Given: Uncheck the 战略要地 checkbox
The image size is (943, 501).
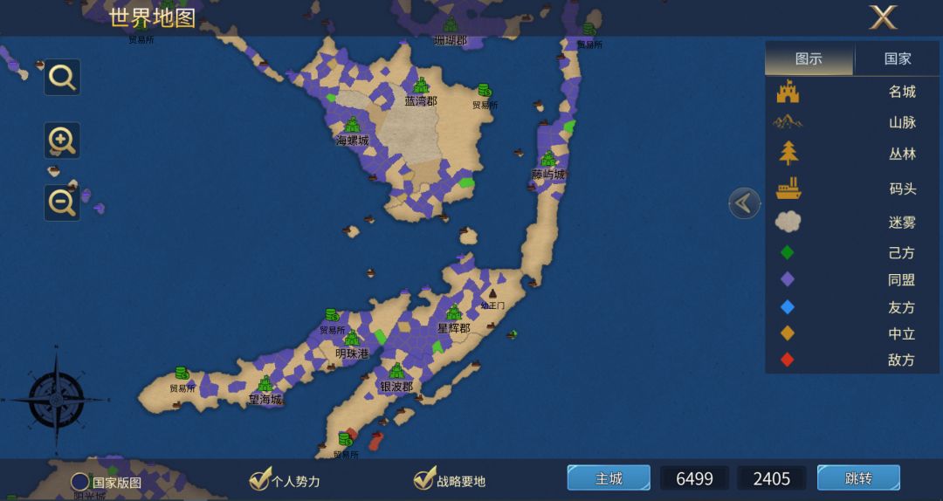Looking at the screenshot, I should [x=424, y=479].
